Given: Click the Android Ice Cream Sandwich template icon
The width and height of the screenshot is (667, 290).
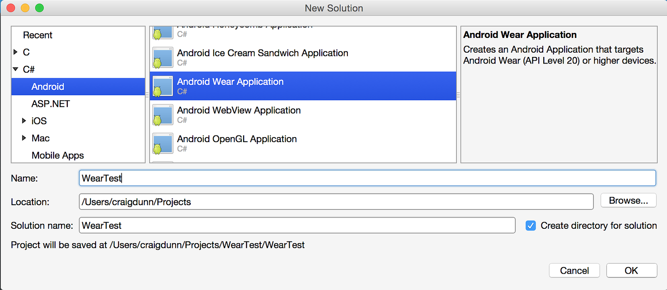Looking at the screenshot, I should (162, 57).
